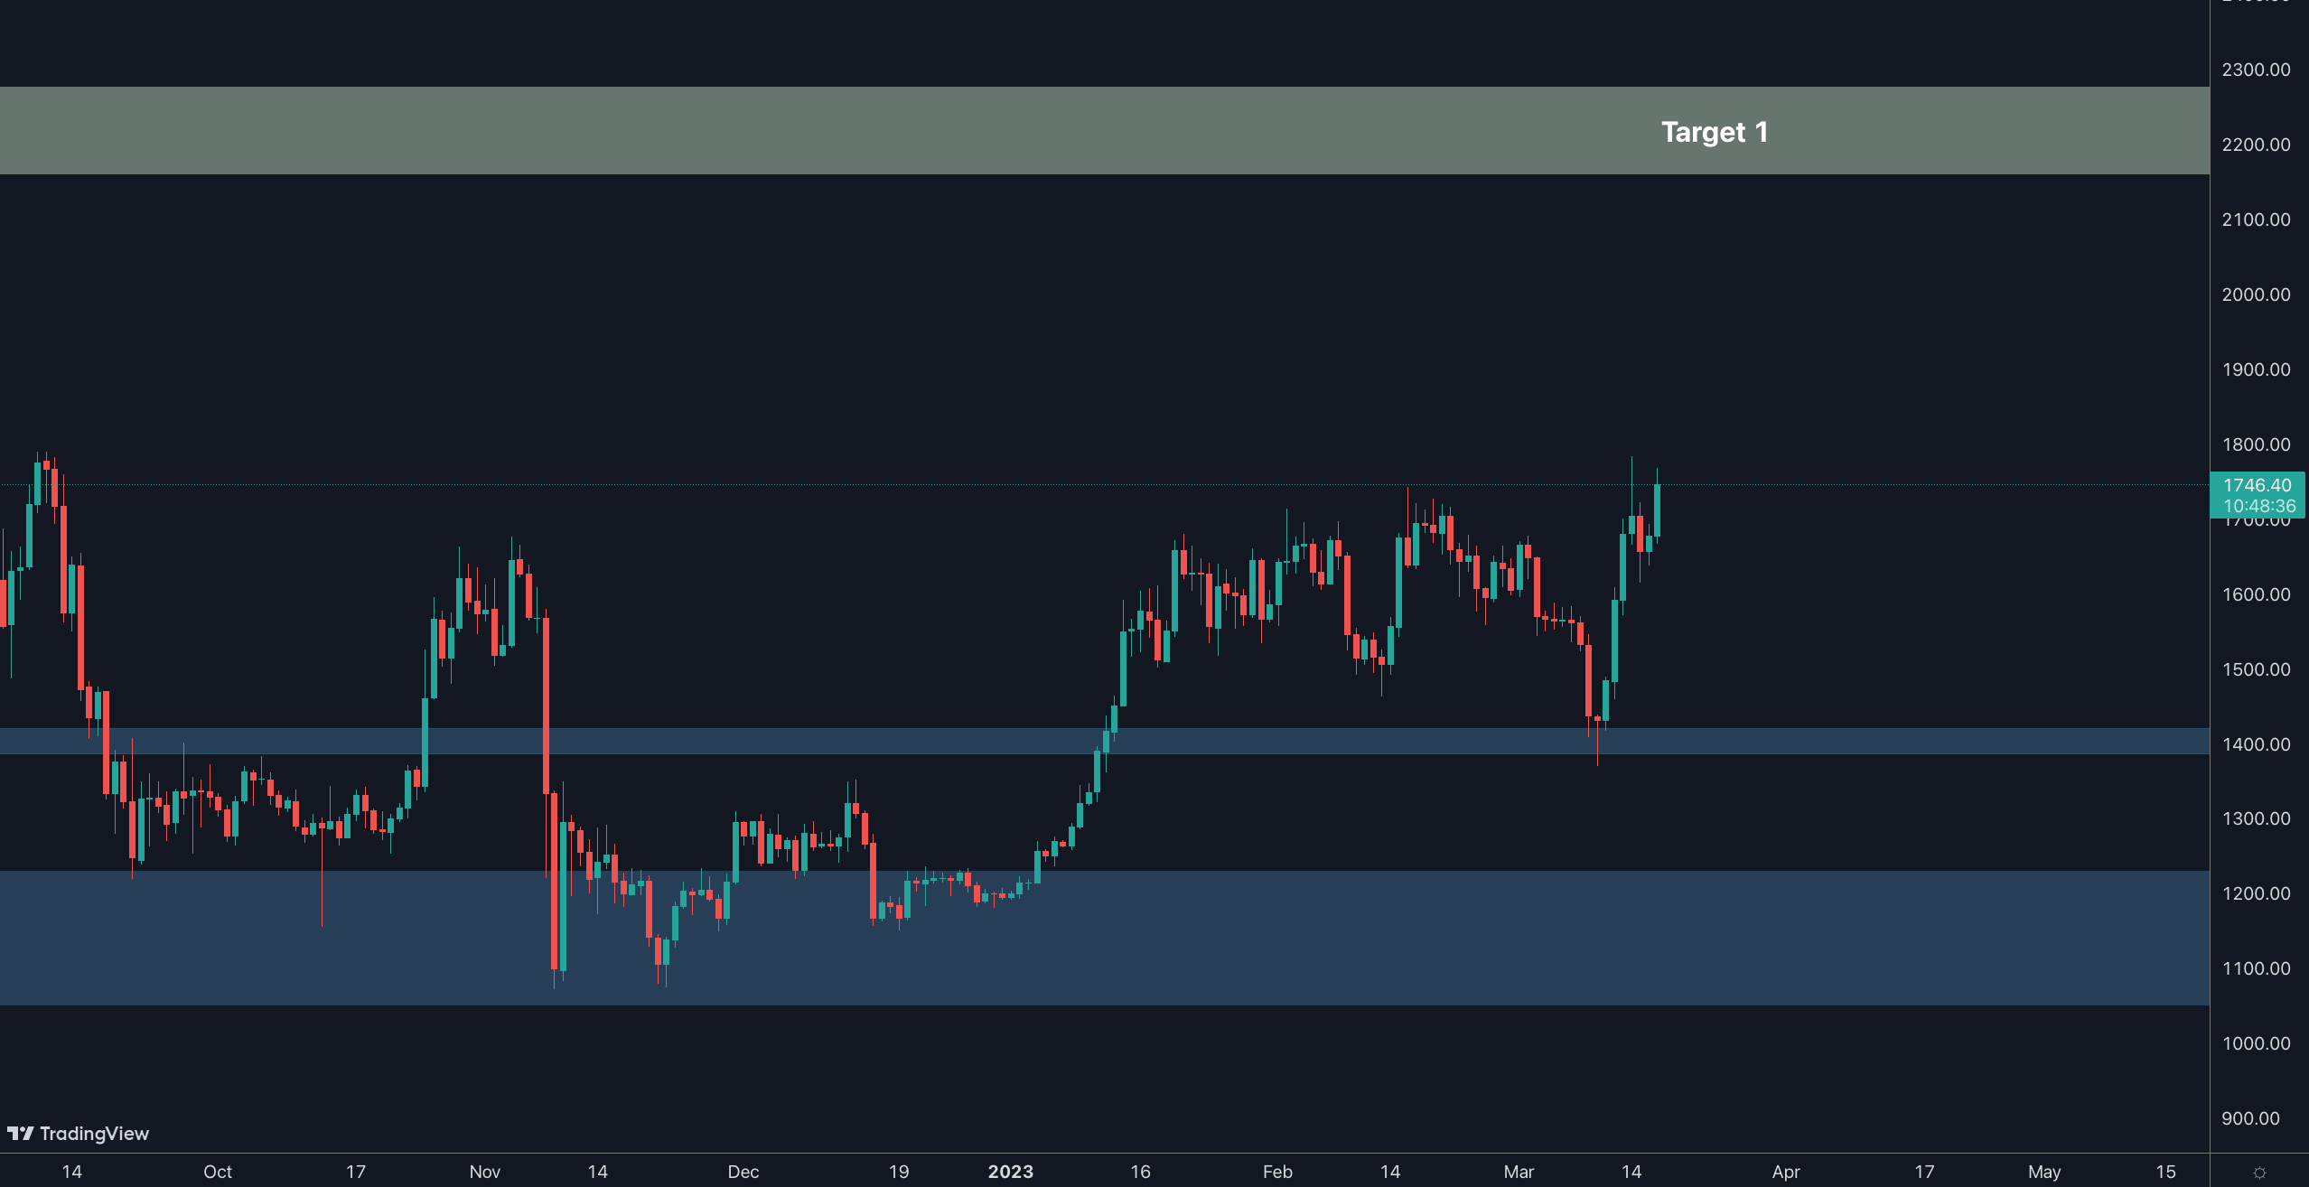Screen dimensions: 2309x1187
Task: Click the Oct label on time axis
Action: [x=218, y=1172]
